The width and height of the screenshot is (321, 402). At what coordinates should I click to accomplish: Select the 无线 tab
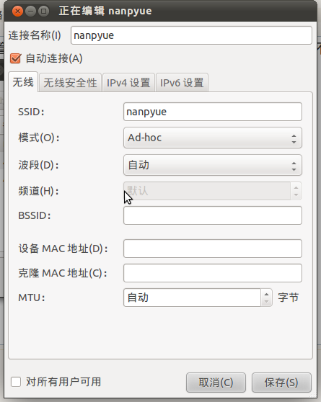coord(23,82)
